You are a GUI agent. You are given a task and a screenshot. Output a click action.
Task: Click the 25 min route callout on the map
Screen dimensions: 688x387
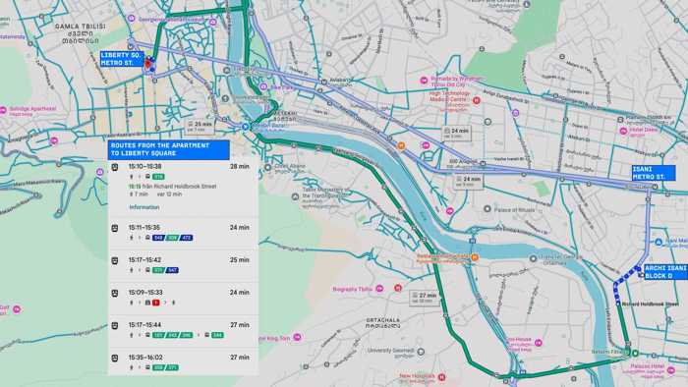(200, 127)
